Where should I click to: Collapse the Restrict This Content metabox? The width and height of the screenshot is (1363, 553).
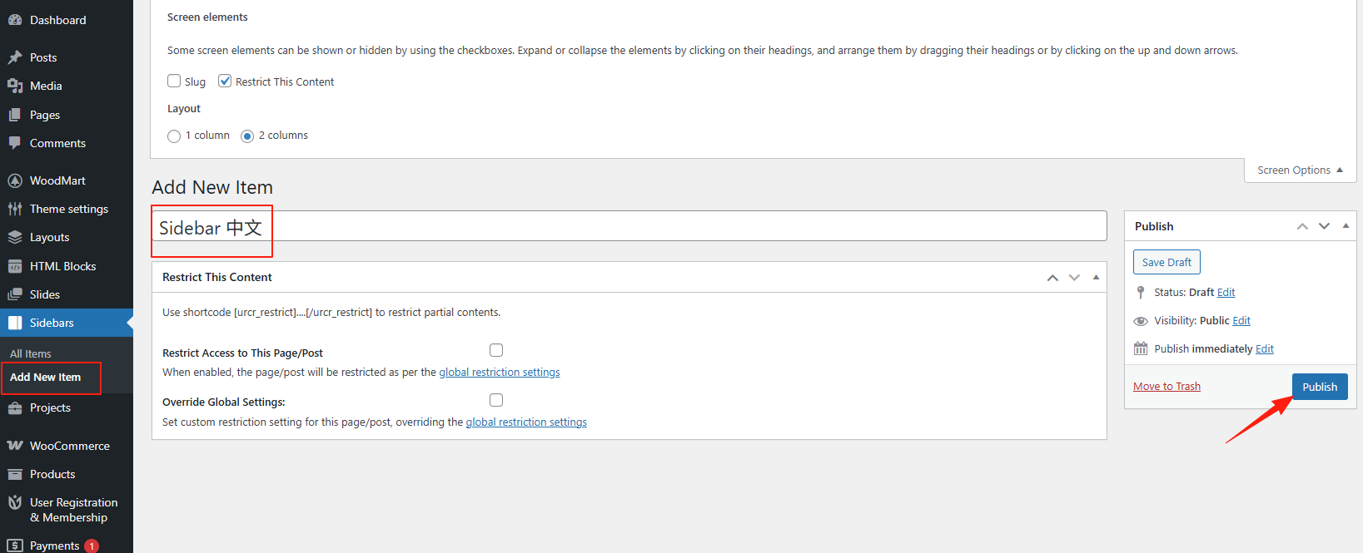point(1096,278)
